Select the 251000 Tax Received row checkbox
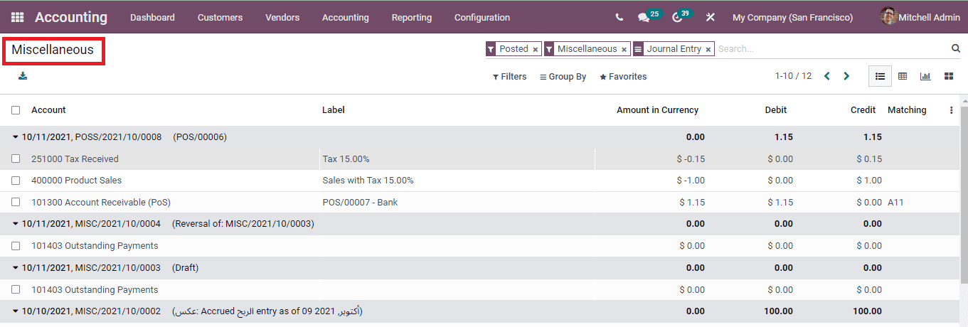This screenshot has width=968, height=327. (16, 159)
